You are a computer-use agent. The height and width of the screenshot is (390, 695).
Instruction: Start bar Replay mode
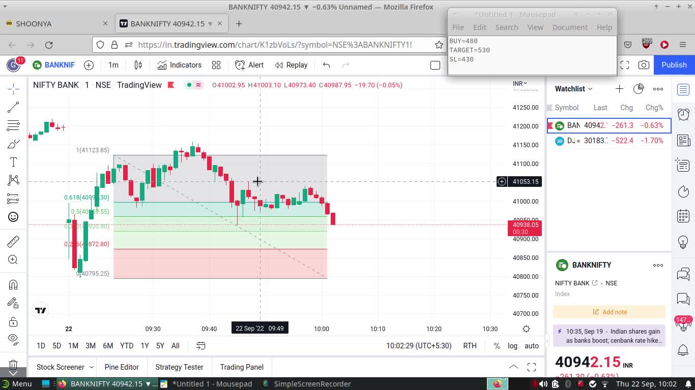(x=291, y=65)
